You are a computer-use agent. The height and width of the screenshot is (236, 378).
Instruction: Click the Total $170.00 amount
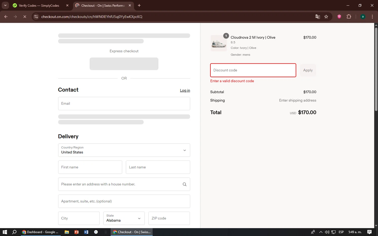(307, 112)
